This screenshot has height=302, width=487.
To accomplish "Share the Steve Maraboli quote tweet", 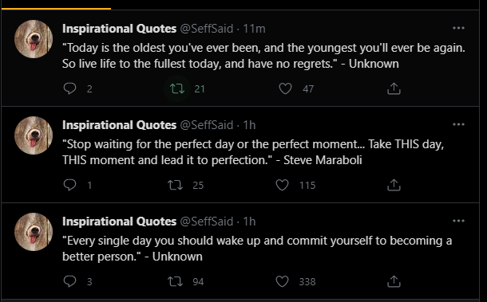I will tap(394, 185).
